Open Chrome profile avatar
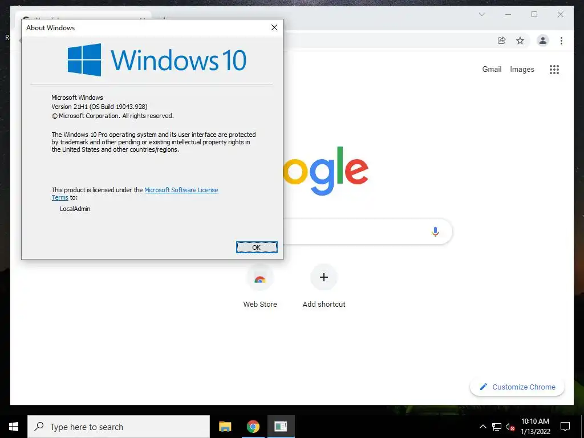The image size is (584, 438). tap(543, 40)
